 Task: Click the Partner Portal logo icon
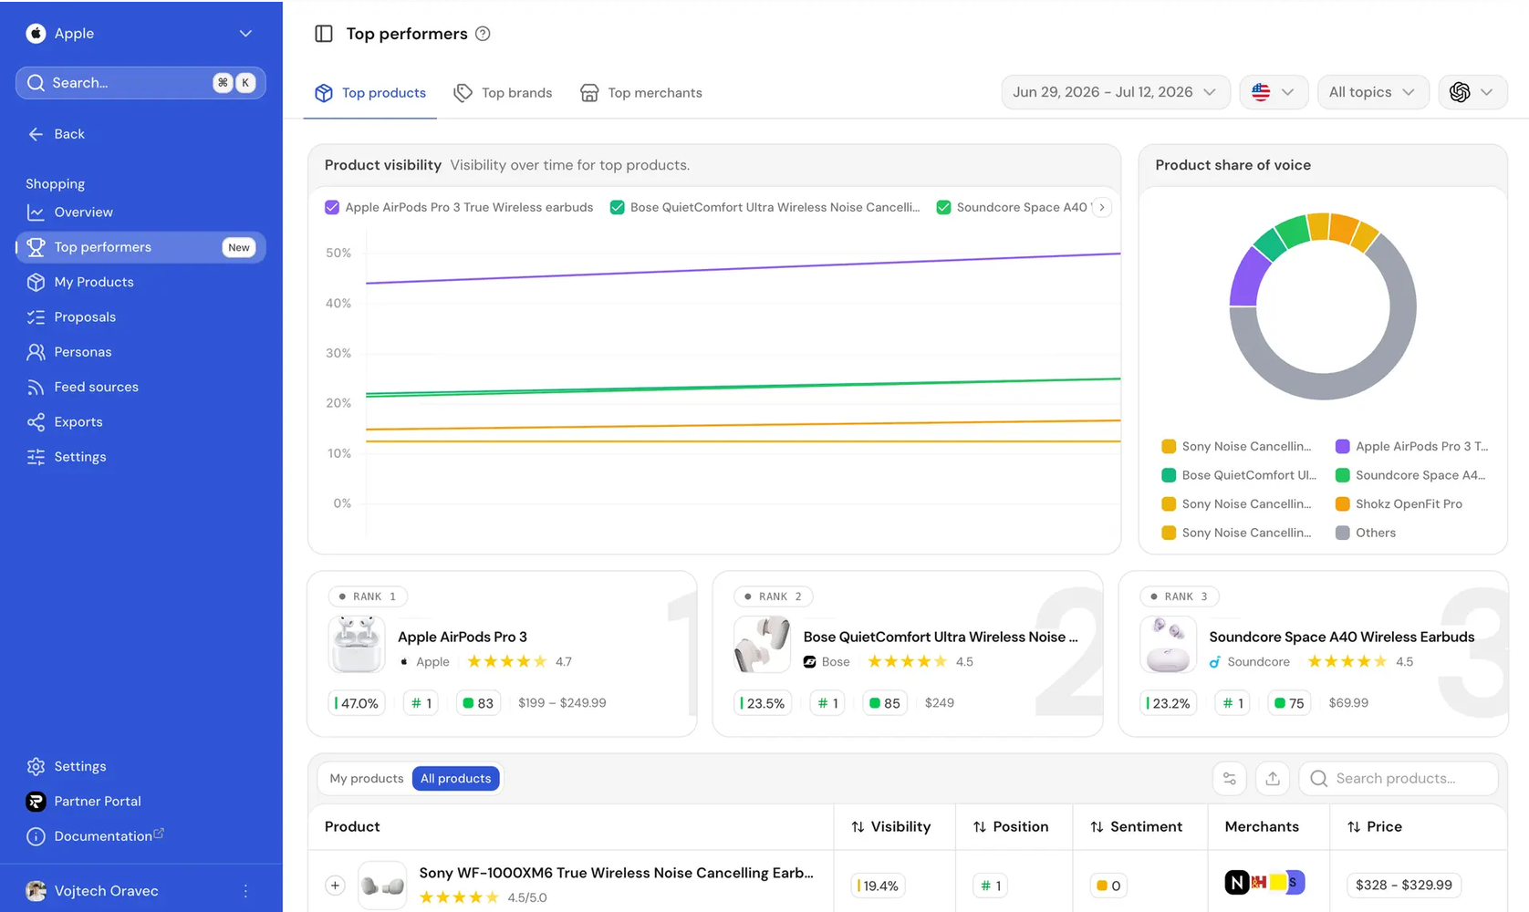click(36, 802)
